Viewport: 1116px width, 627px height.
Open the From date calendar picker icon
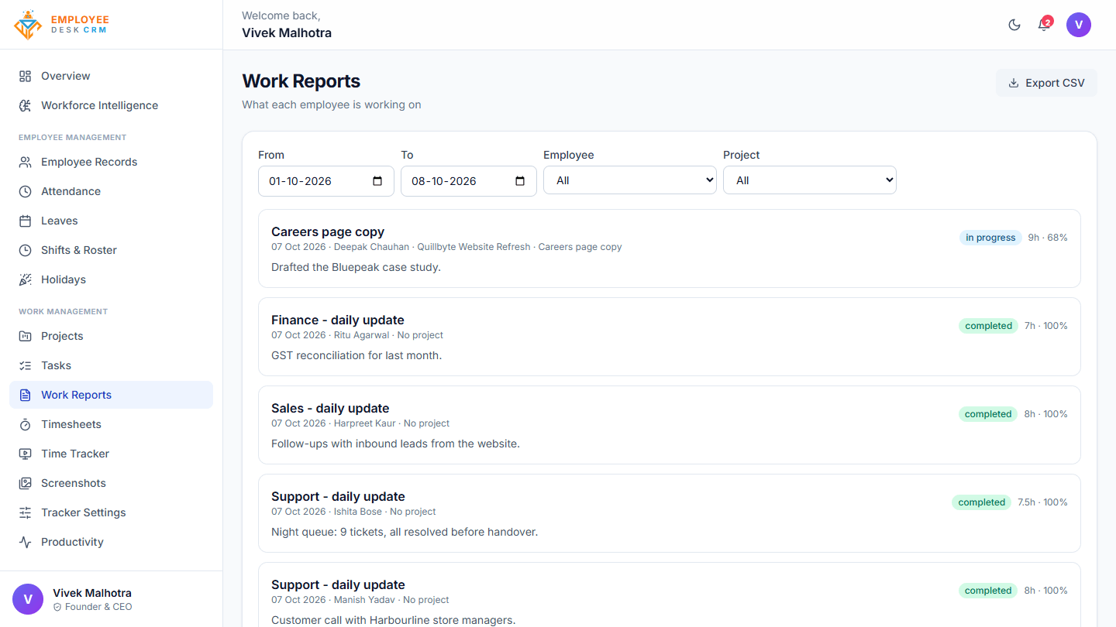tap(377, 181)
